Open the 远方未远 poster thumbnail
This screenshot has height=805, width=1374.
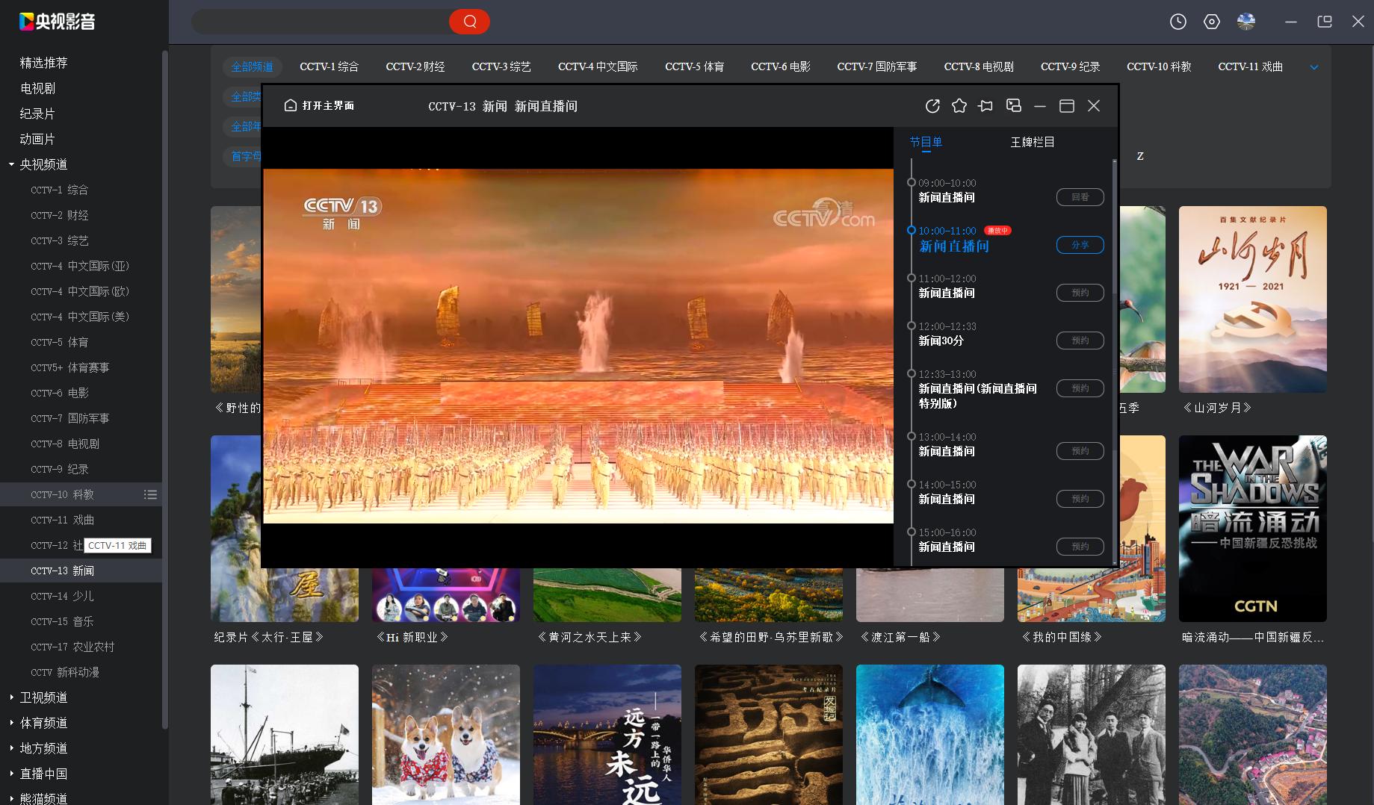[607, 735]
